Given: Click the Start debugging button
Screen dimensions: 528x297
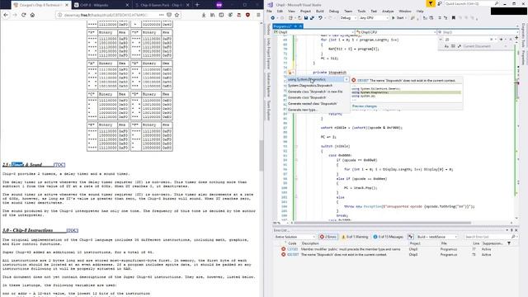Looking at the screenshot, I should pyautogui.click(x=398, y=18).
